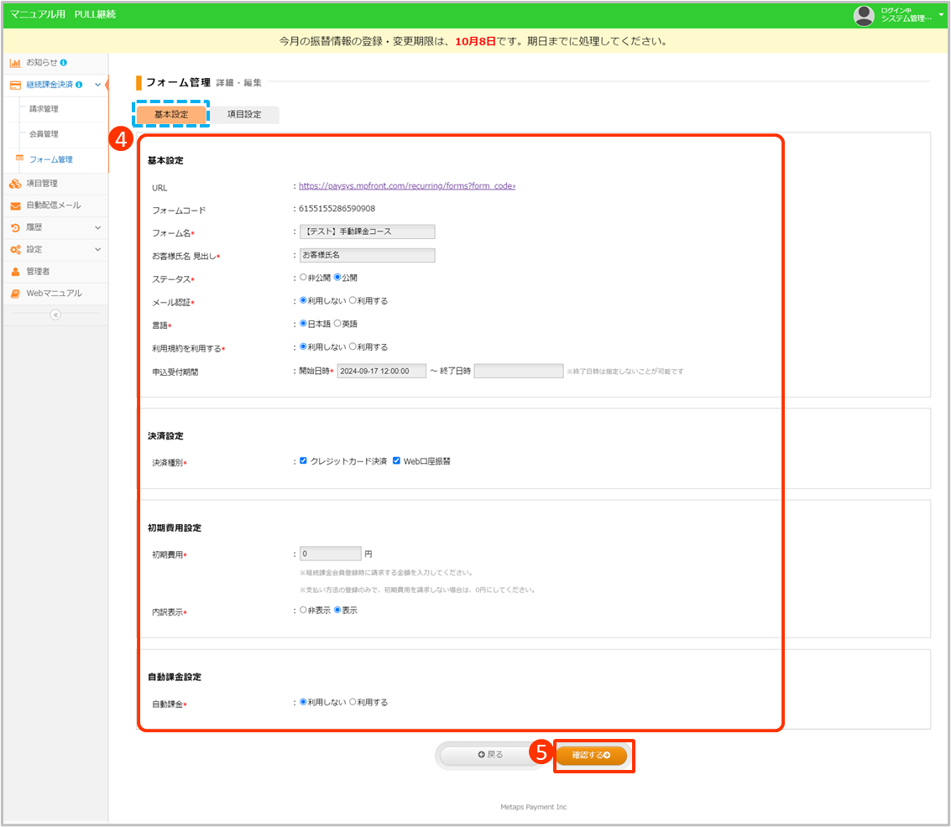Click the 項目管理 coins icon in sidebar
The height and width of the screenshot is (827, 951).
tap(15, 184)
